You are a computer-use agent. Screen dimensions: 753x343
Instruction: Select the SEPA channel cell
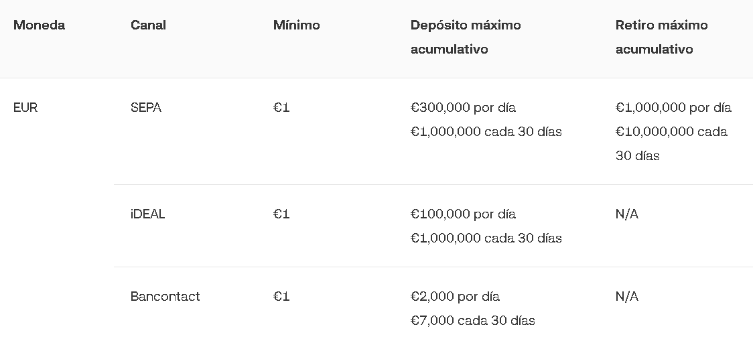146,108
